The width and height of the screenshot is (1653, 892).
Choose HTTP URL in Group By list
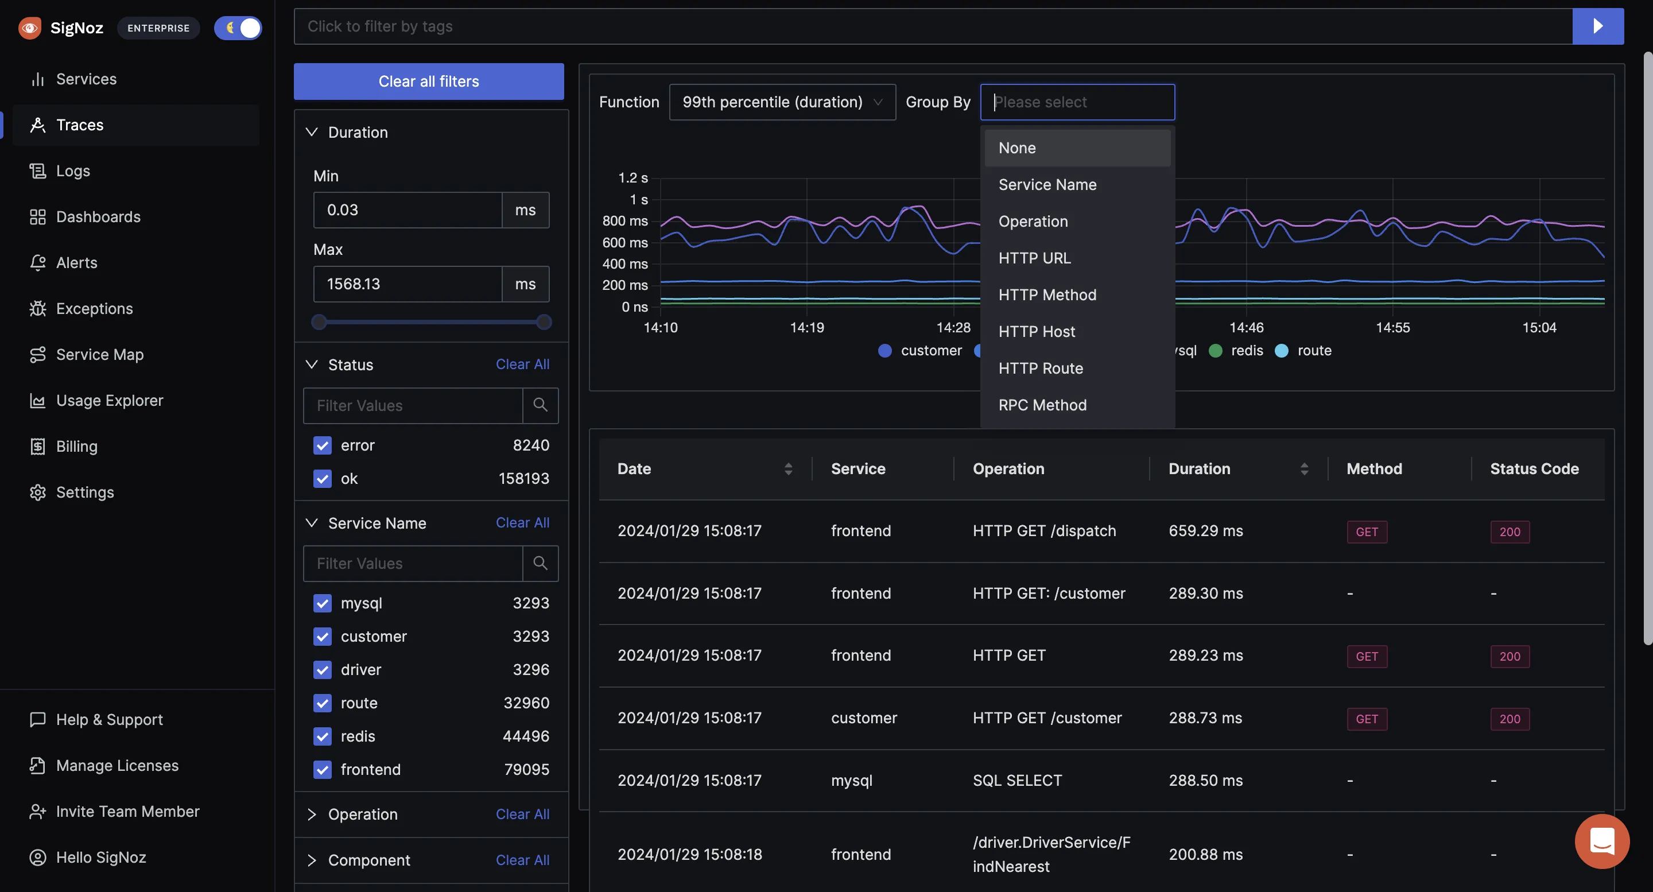(x=1077, y=258)
